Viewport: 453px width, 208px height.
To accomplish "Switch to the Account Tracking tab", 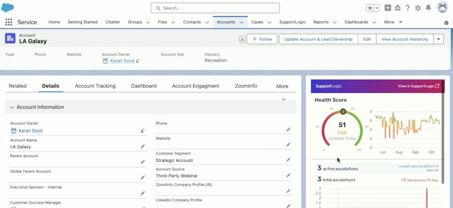I will (95, 86).
